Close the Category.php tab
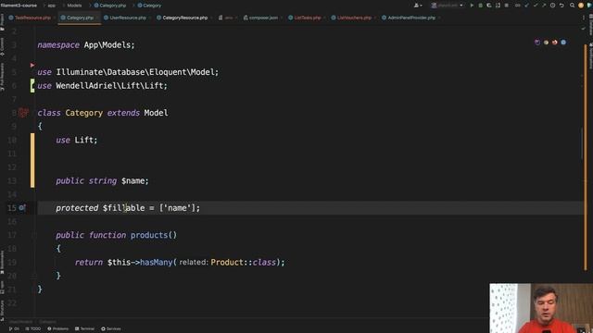 coord(97,18)
